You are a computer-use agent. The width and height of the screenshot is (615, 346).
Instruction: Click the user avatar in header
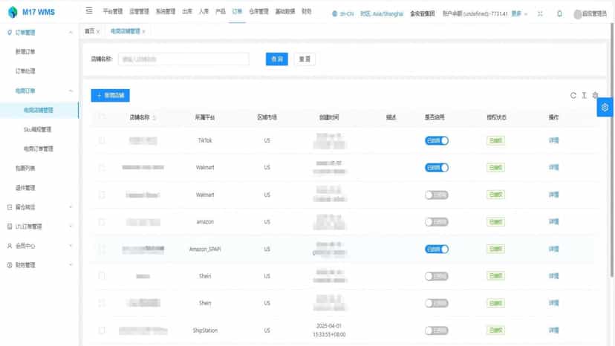coord(577,13)
